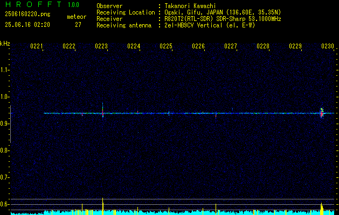
Task: Select the meteor count value 27
Action: (x=78, y=25)
